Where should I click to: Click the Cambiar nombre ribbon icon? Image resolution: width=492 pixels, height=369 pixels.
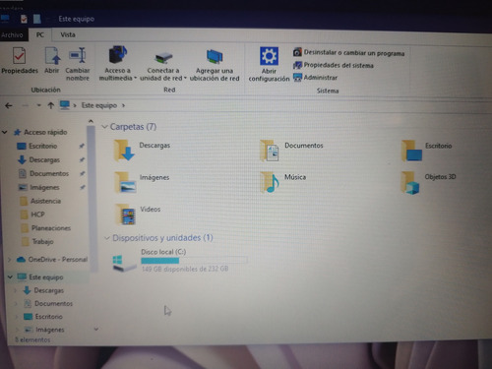pyautogui.click(x=78, y=55)
